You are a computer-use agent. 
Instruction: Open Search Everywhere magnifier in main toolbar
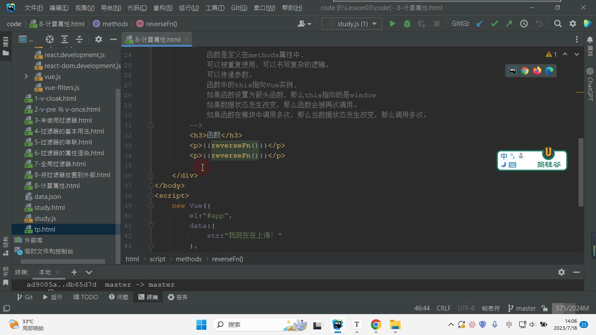coord(558,24)
